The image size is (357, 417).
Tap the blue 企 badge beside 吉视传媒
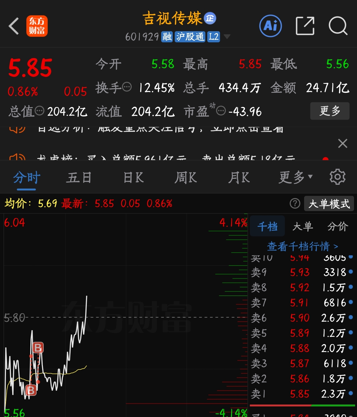(x=210, y=18)
